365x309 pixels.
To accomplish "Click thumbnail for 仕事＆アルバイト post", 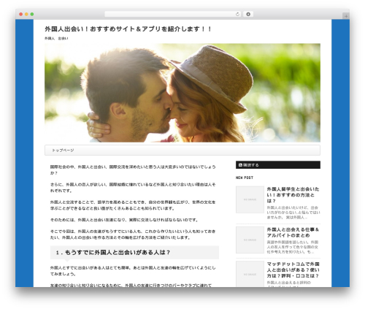I will (x=250, y=240).
